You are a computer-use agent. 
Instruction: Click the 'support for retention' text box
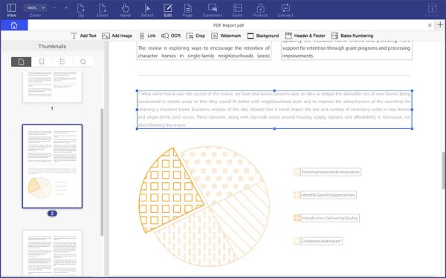(x=346, y=50)
